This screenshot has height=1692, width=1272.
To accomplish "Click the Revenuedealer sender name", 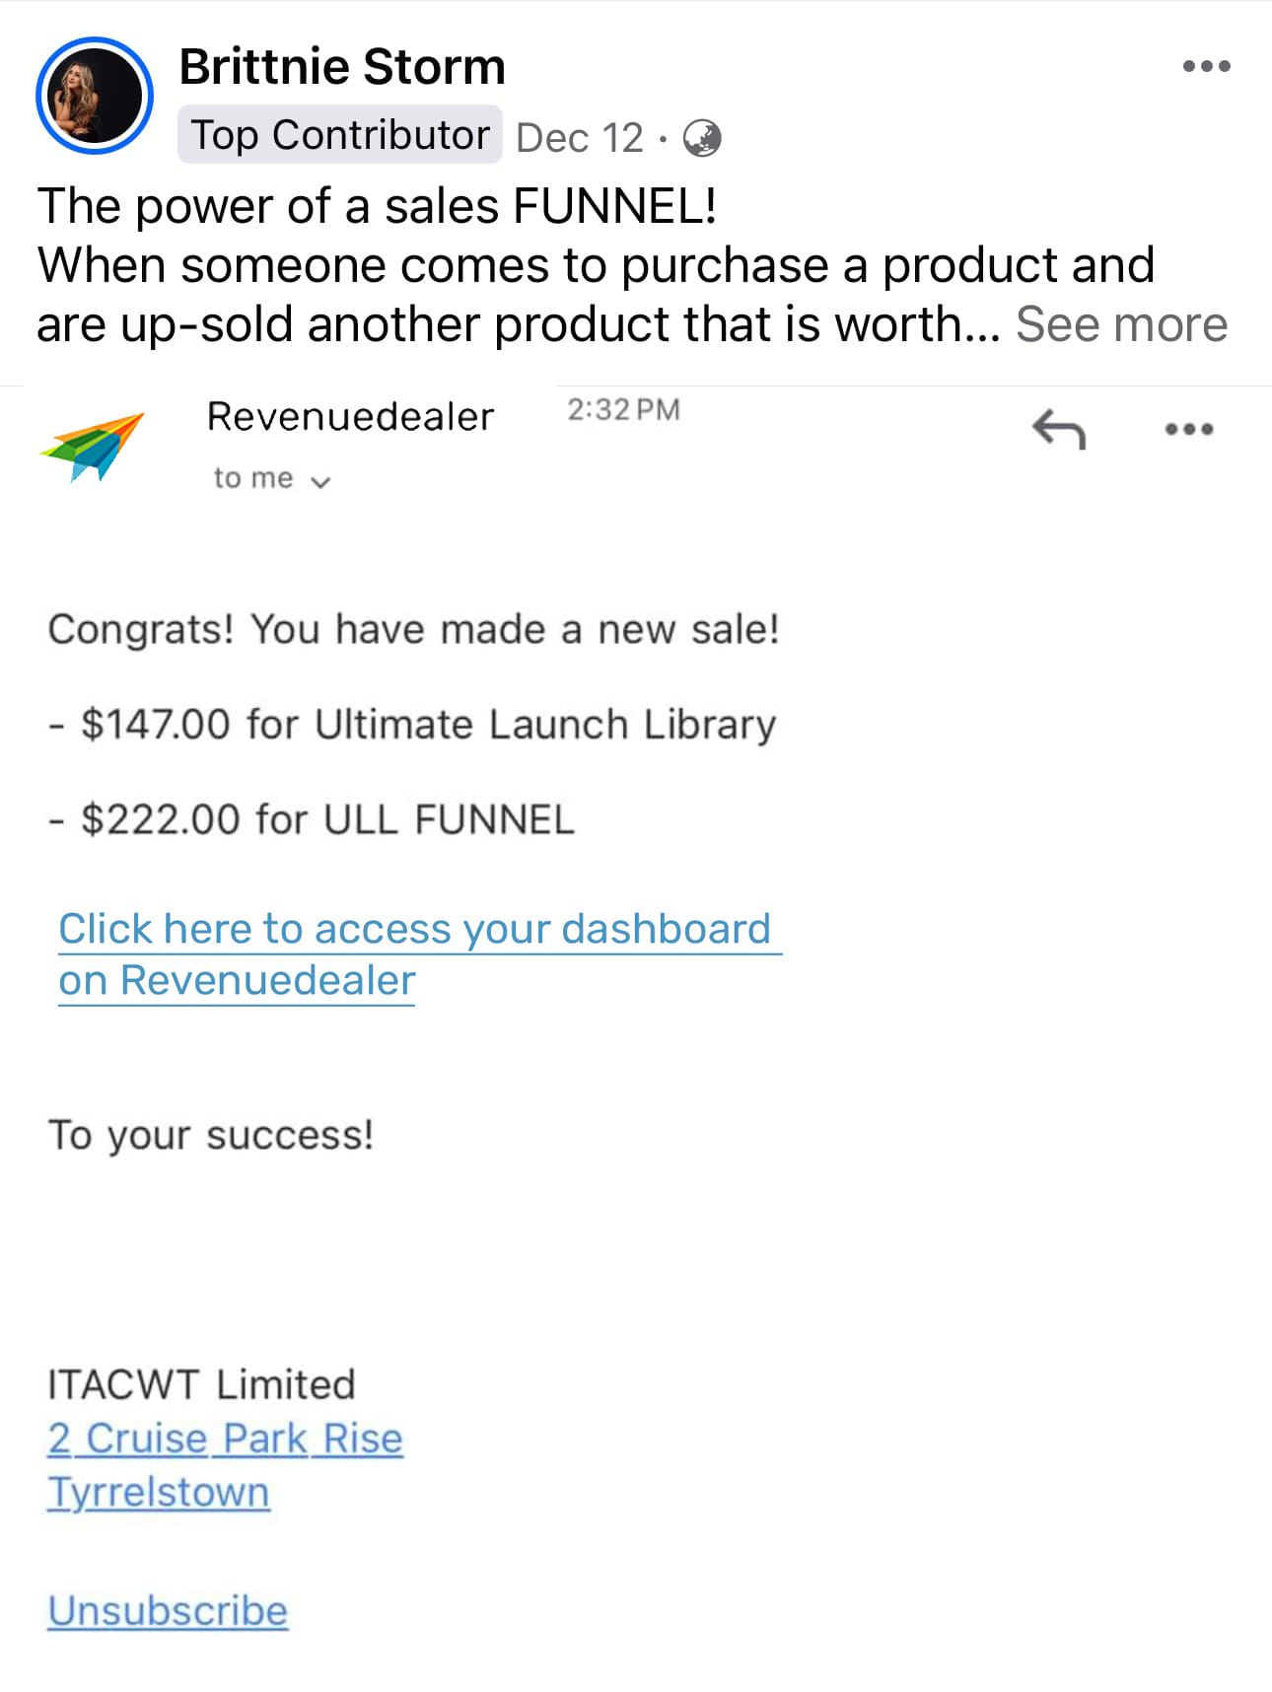I will pos(350,417).
